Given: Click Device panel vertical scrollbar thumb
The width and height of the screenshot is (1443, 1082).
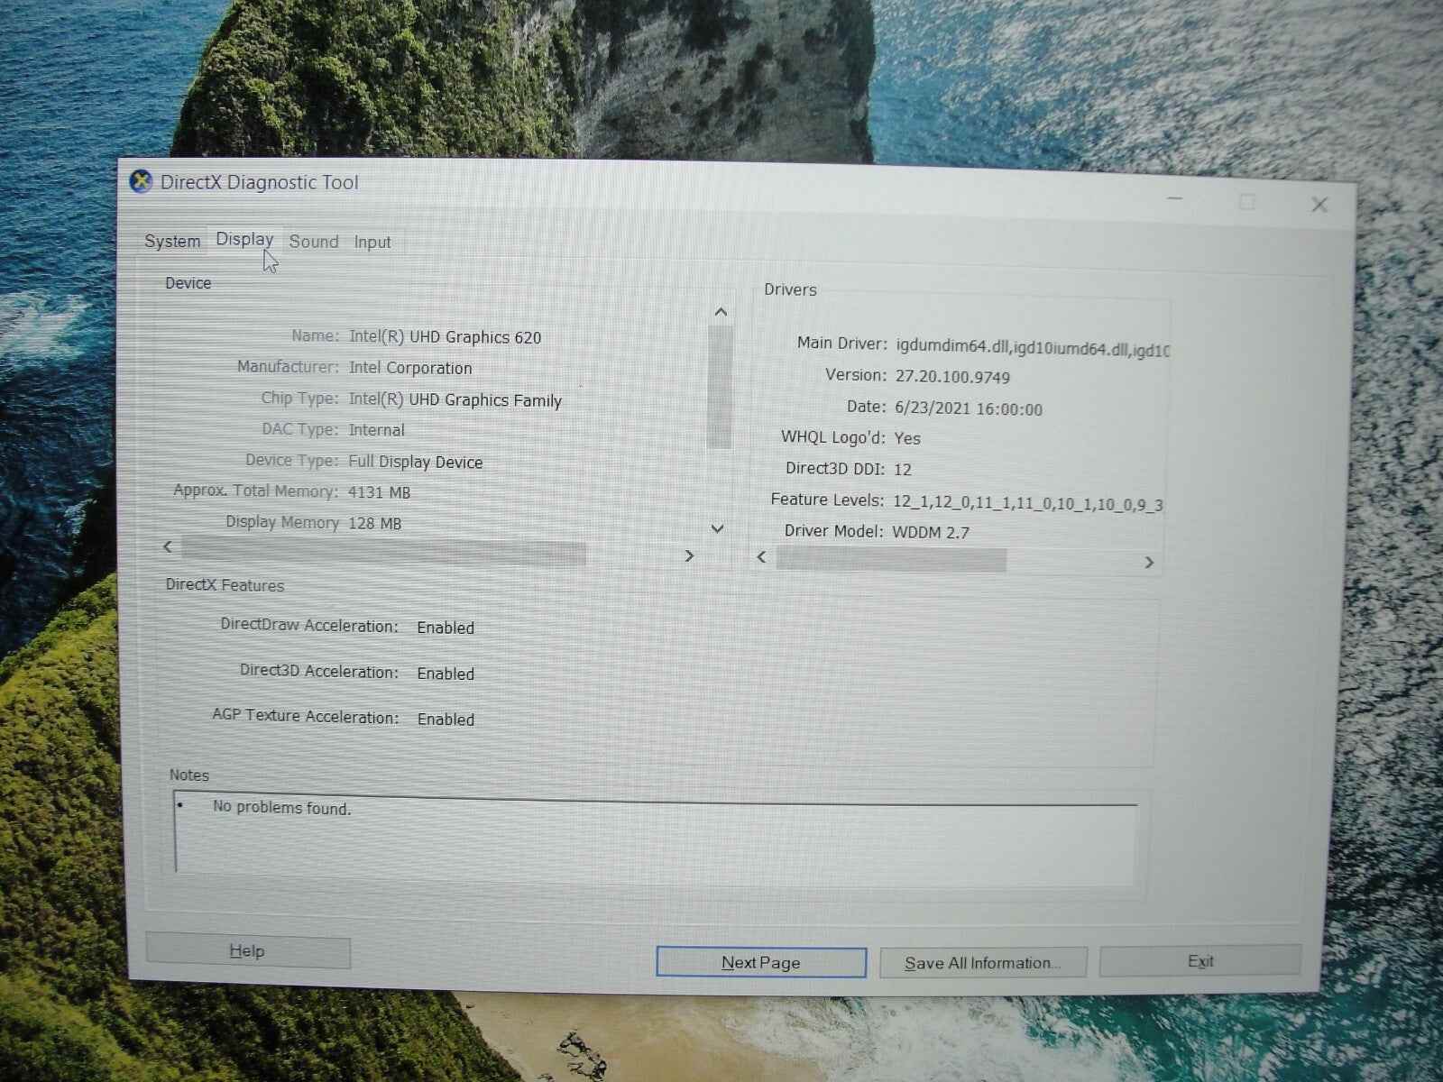Looking at the screenshot, I should coord(719,388).
